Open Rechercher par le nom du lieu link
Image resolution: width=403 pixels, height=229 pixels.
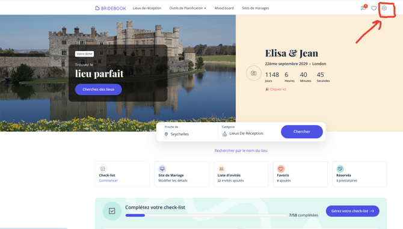point(241,151)
